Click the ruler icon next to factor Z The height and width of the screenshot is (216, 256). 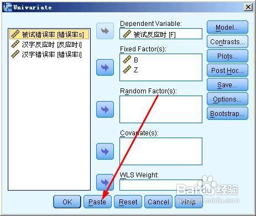pyautogui.click(x=127, y=70)
